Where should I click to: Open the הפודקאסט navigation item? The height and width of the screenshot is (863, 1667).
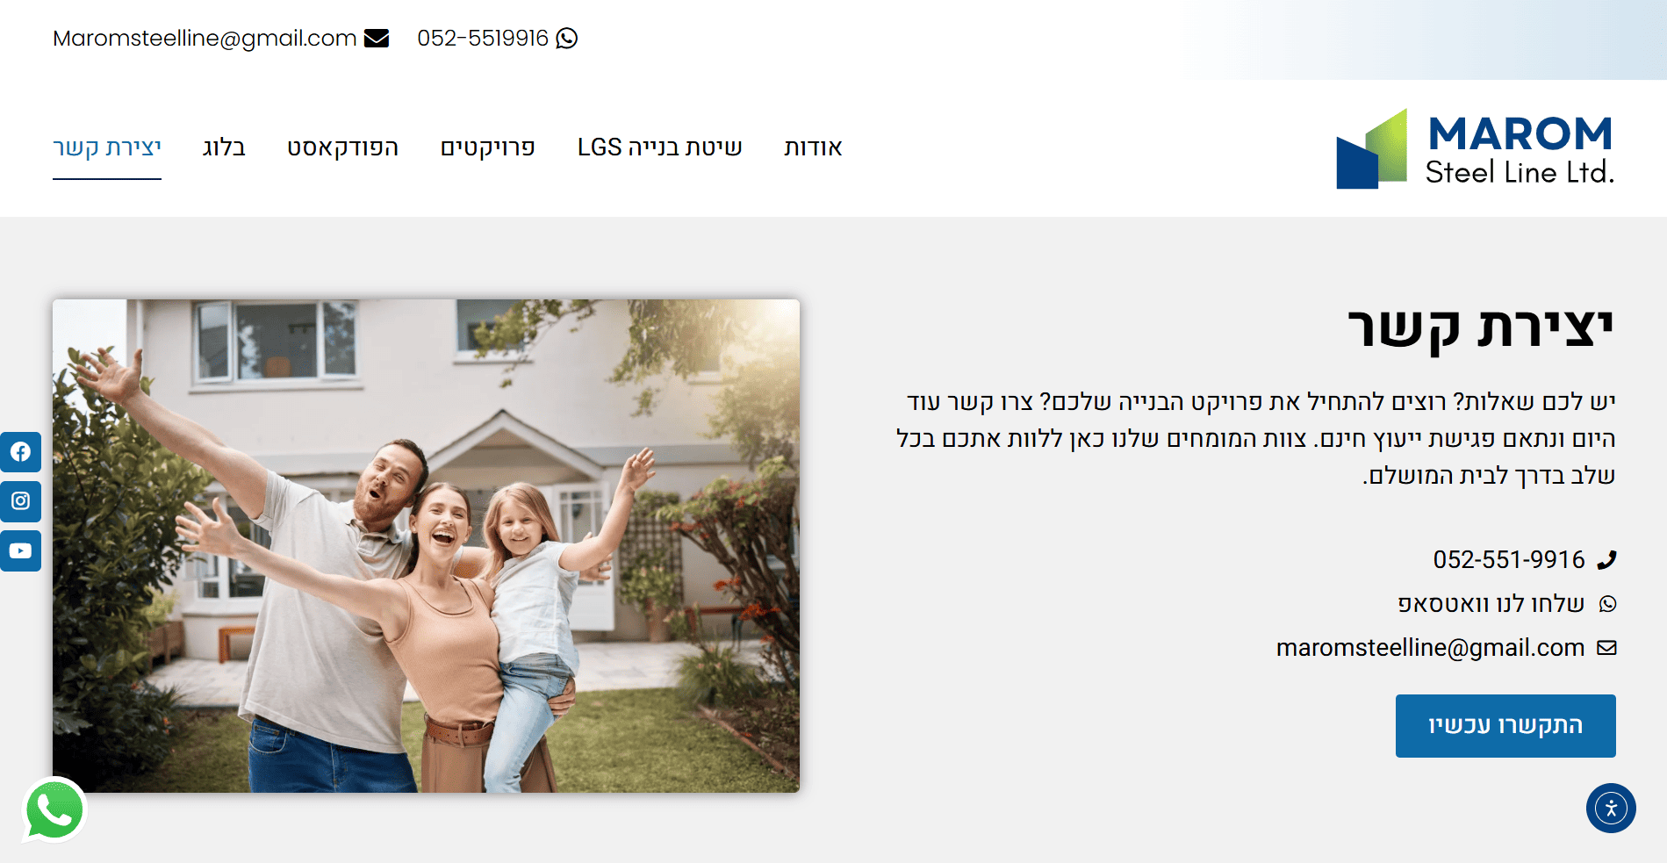click(343, 147)
